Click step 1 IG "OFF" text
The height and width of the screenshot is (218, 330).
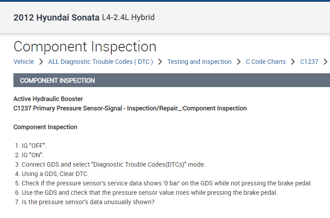[x=31, y=146]
